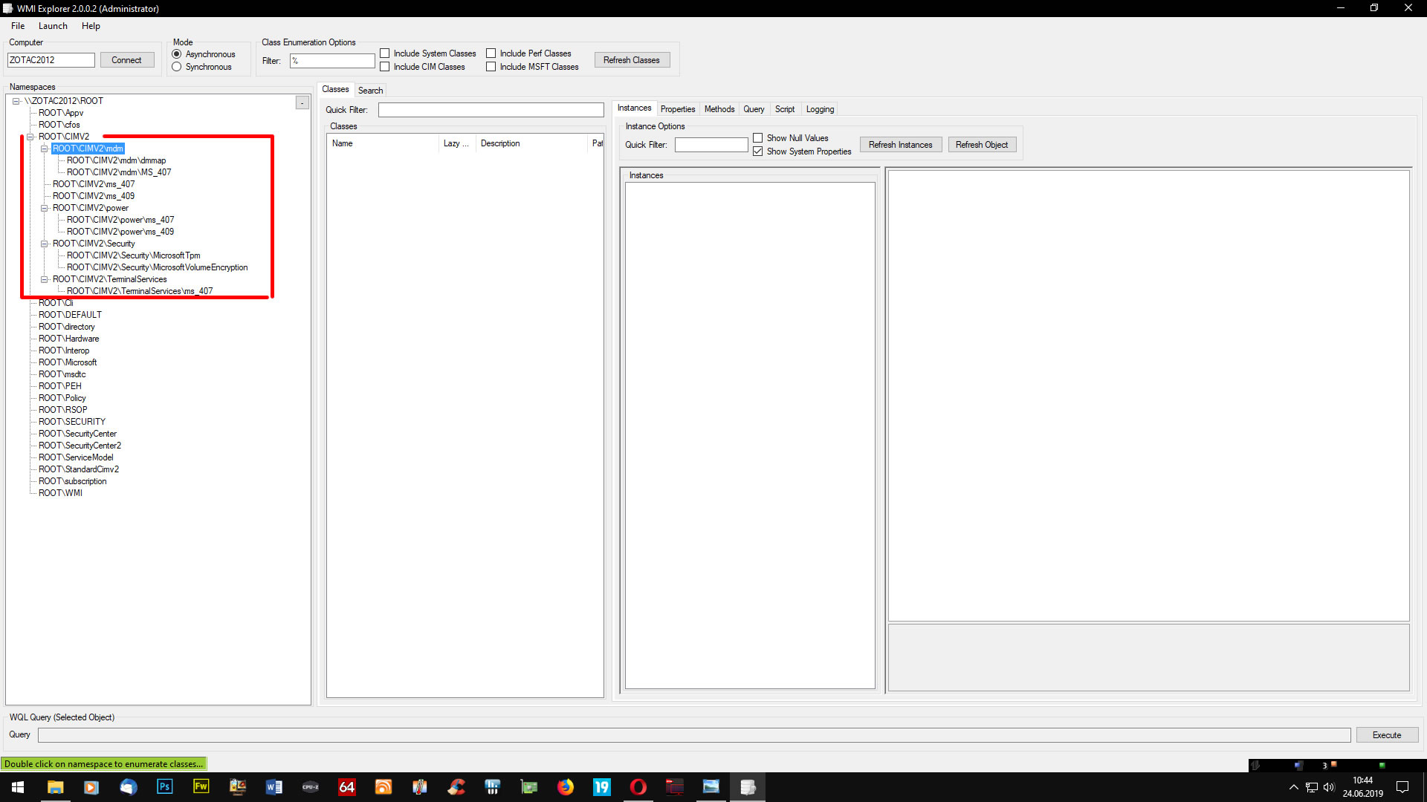The height and width of the screenshot is (802, 1427).
Task: Collapse the ROOT\CIMV2 namespace node
Action: pos(30,137)
